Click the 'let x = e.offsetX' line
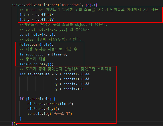This screenshot has width=163, height=126. [37, 15]
